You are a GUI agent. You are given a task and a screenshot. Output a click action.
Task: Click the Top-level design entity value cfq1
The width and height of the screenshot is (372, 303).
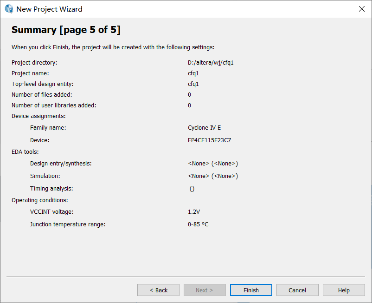193,84
